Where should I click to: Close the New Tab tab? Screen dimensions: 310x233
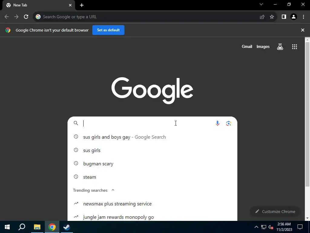pos(70,5)
